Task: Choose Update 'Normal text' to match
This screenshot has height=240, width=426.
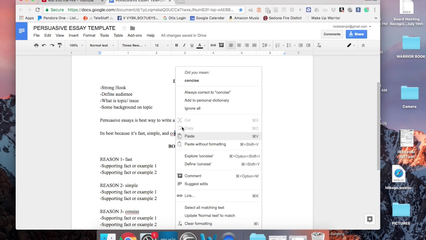Action: [x=219, y=216]
